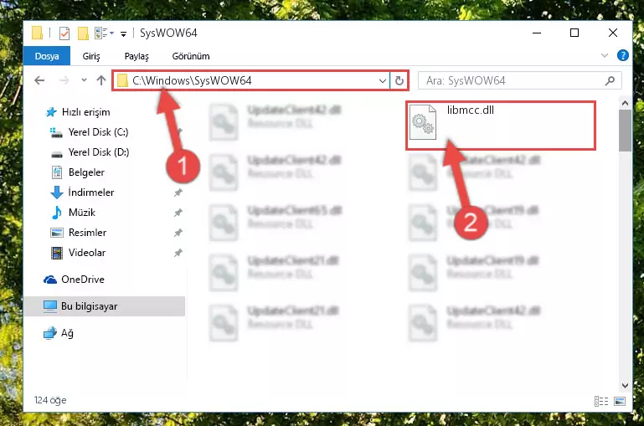Open the Dosya menu tab
Viewport: 644px width, 426px height.
[47, 56]
